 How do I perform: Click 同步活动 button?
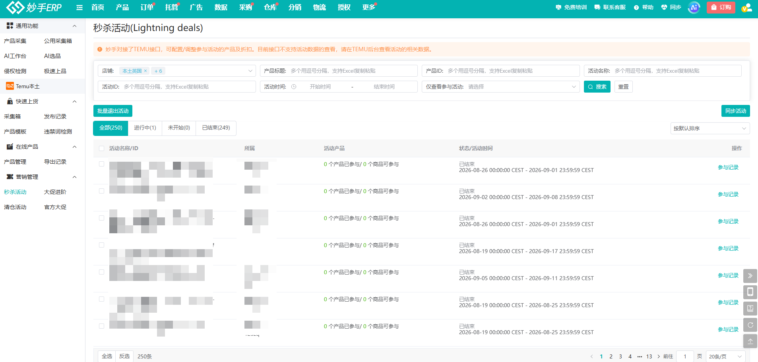point(735,111)
